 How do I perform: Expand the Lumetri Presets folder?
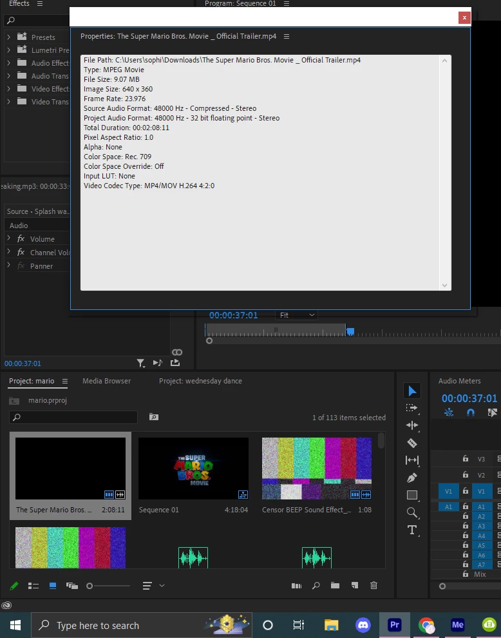(x=8, y=50)
